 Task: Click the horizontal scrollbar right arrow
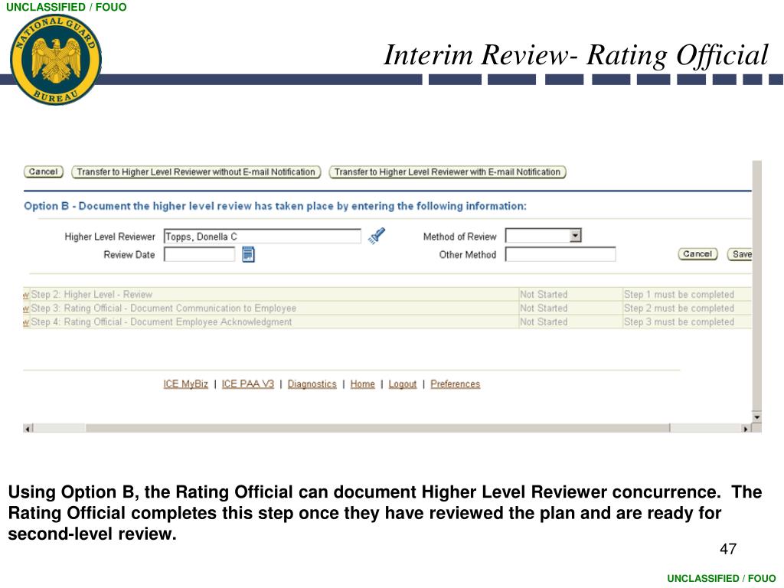tap(746, 429)
